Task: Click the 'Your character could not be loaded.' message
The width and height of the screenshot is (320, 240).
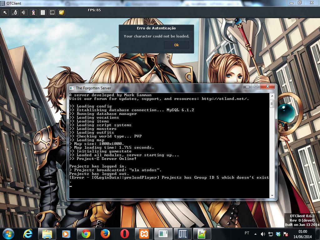Action: 157,36
